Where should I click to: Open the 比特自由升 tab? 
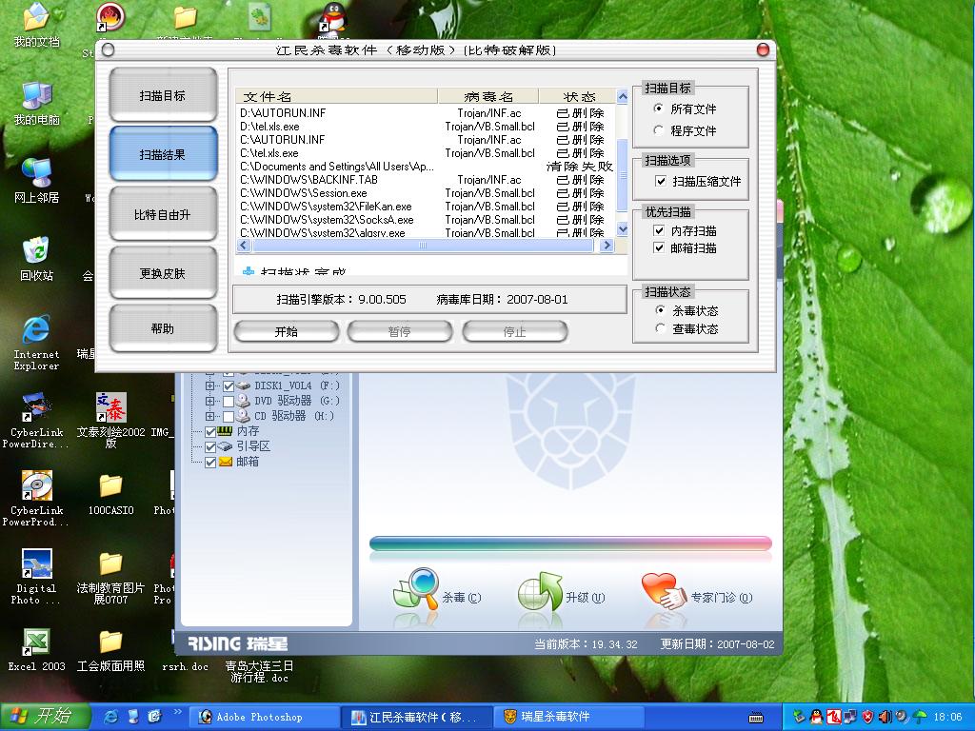point(163,214)
